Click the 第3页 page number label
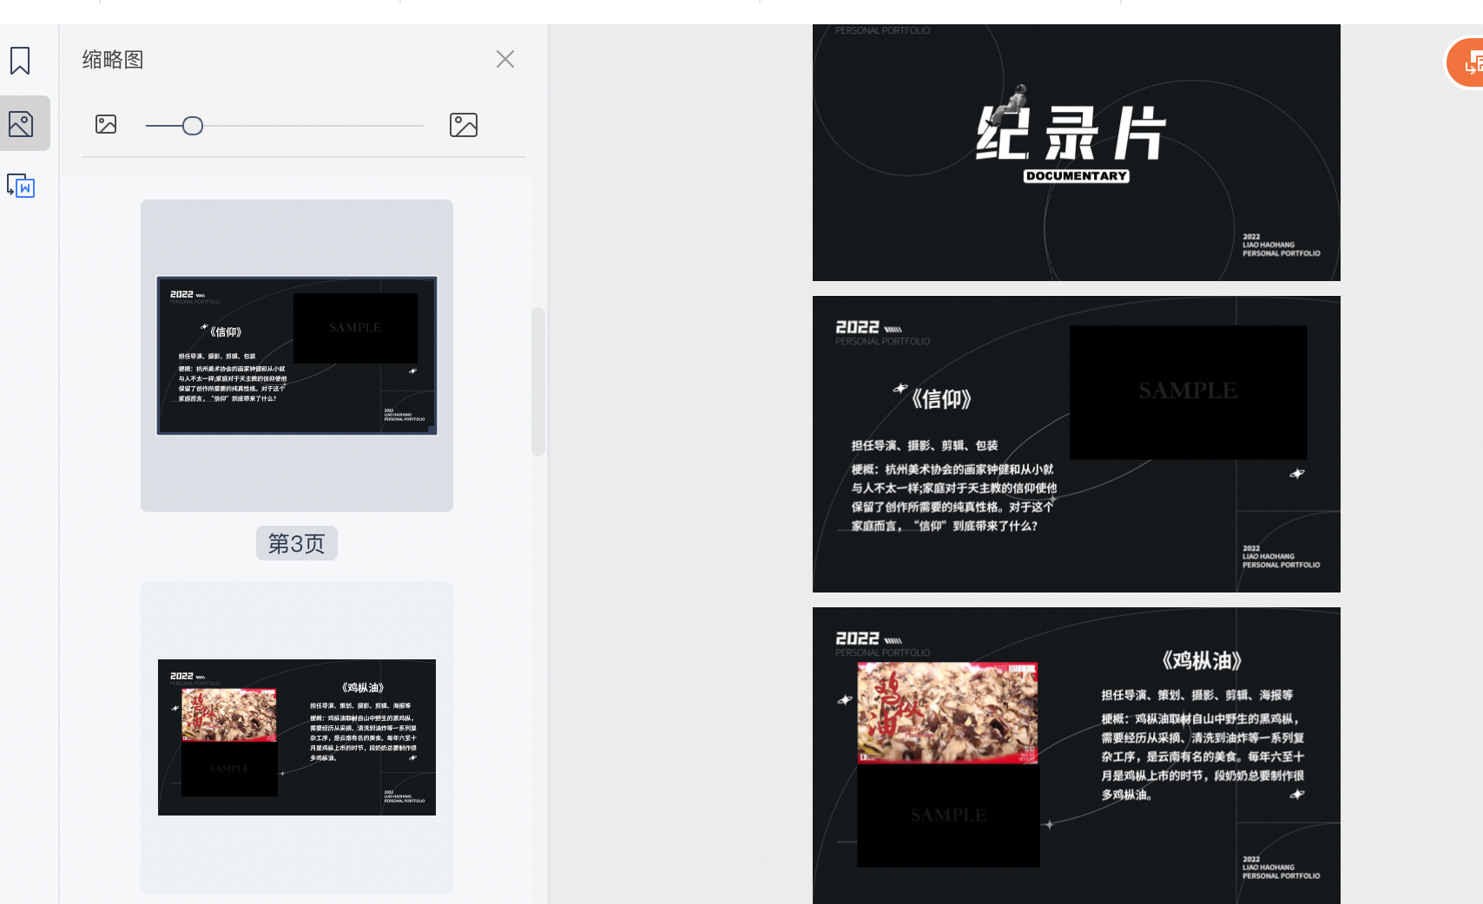This screenshot has width=1483, height=904. 296,543
